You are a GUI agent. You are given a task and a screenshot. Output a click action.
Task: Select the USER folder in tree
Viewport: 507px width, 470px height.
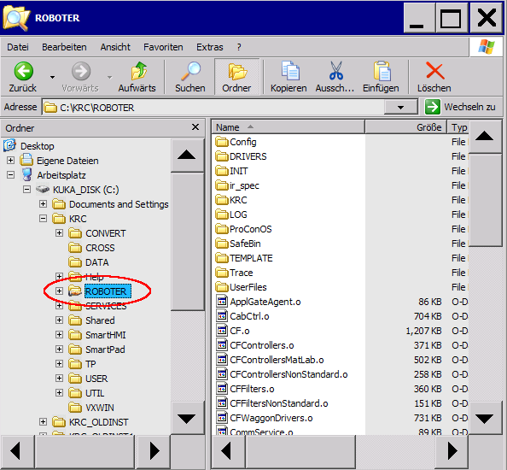[x=96, y=379]
